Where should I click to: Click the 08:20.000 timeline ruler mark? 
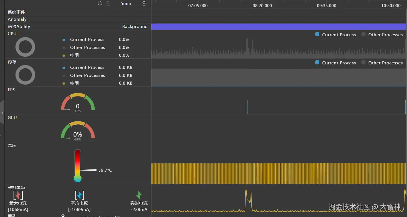click(x=262, y=6)
